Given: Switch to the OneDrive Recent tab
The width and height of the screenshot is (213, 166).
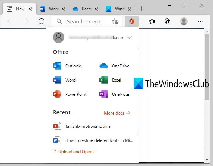Looking at the screenshot, I should (x=86, y=9).
